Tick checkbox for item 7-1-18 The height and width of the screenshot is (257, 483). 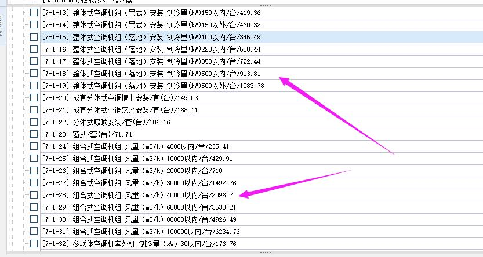pos(34,73)
